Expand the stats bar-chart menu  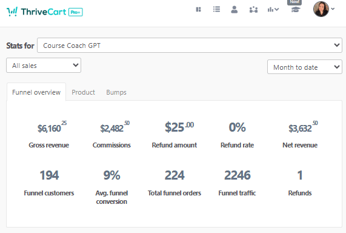(x=273, y=10)
